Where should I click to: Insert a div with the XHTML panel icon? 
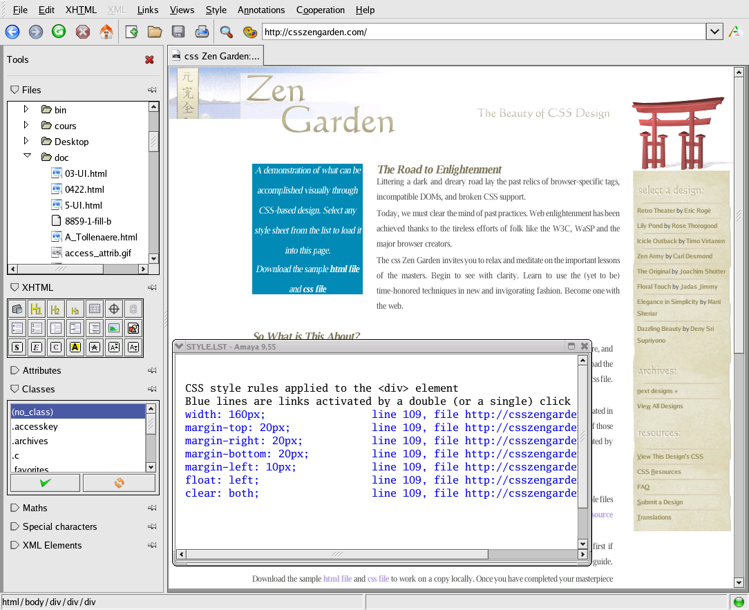17,309
